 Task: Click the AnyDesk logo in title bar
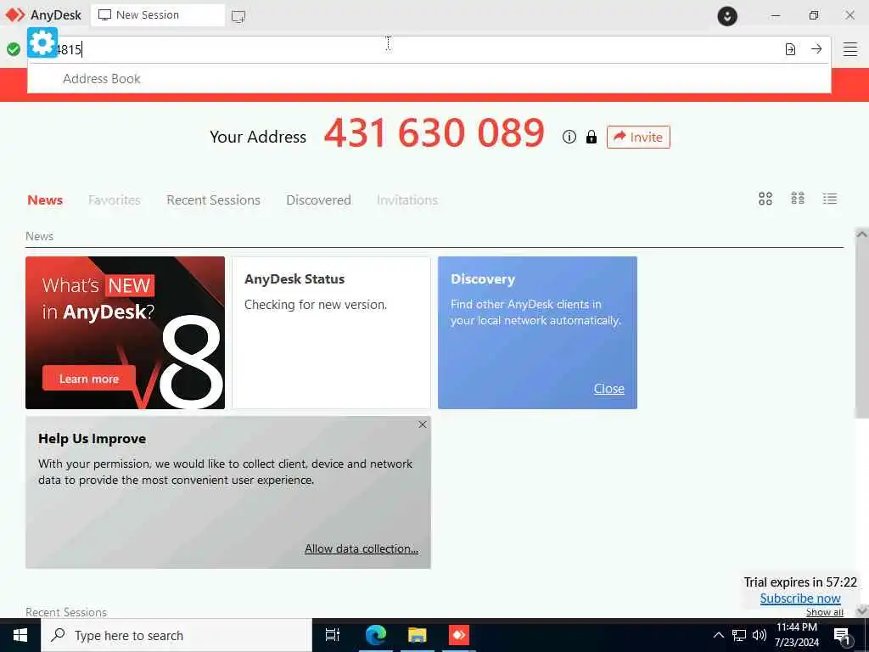15,15
